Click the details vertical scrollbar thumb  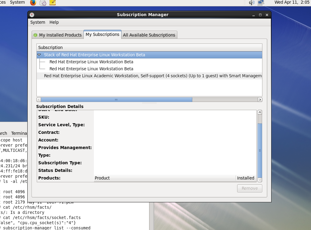click(x=260, y=151)
